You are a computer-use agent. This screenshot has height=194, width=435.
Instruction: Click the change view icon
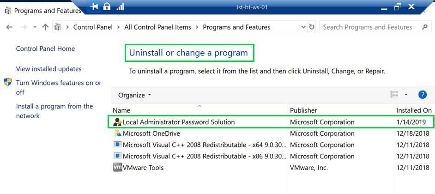pos(394,95)
